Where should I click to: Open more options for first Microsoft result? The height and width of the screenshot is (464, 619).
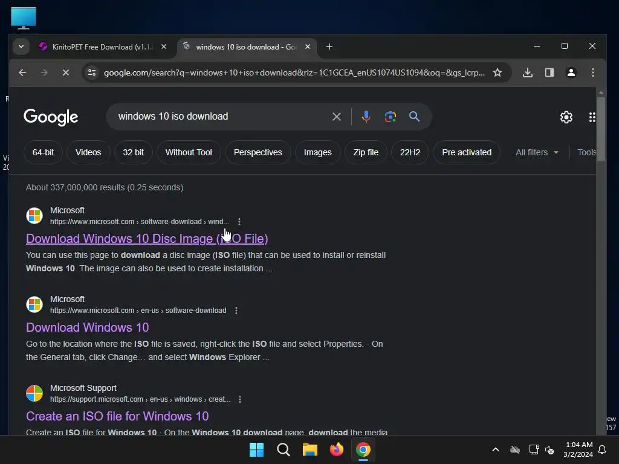(x=239, y=222)
